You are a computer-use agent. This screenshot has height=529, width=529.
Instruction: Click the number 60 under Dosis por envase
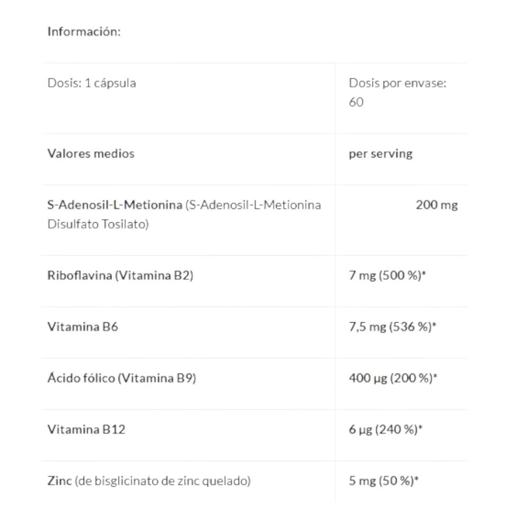(x=356, y=102)
